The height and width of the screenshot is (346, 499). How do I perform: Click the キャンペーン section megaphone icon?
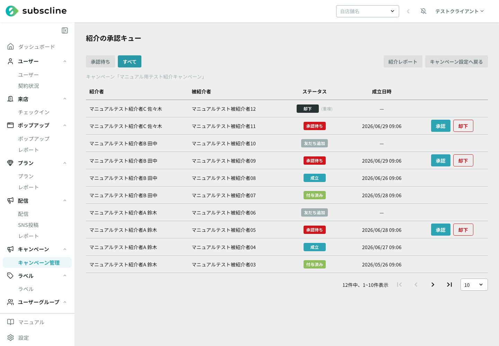point(10,249)
